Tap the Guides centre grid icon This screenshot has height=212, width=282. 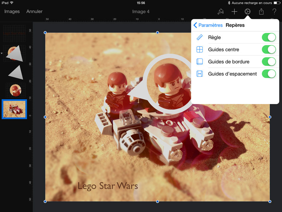pyautogui.click(x=200, y=50)
